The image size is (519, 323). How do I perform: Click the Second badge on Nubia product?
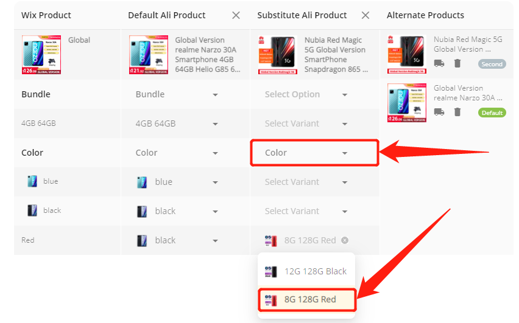click(x=492, y=64)
